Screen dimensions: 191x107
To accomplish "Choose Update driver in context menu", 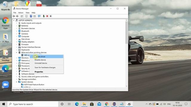I will tap(47, 56).
